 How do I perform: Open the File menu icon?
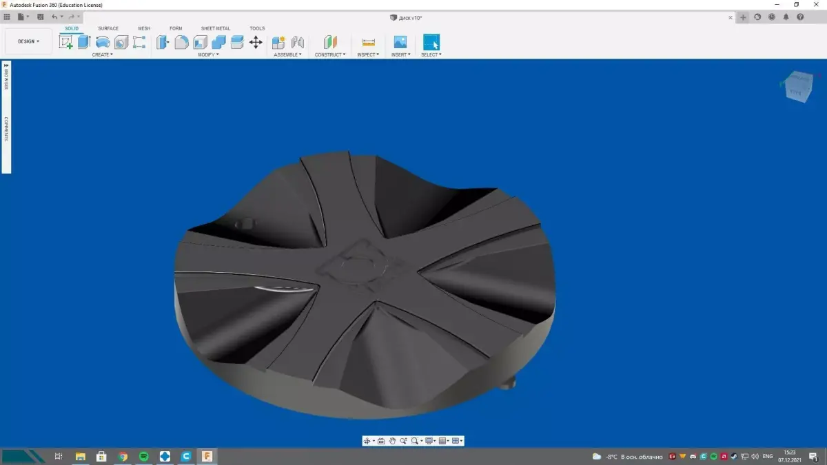pyautogui.click(x=23, y=17)
